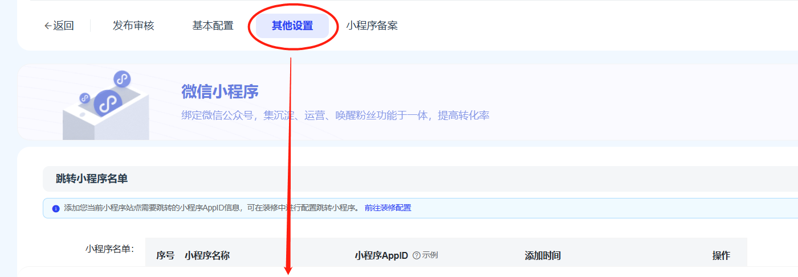The width and height of the screenshot is (798, 277).
Task: Click the 小程序AppID column header
Action: pyautogui.click(x=381, y=256)
